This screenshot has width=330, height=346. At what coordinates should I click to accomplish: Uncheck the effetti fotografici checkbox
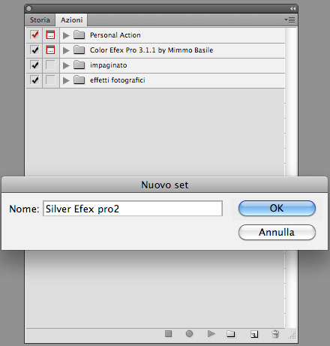(x=34, y=80)
